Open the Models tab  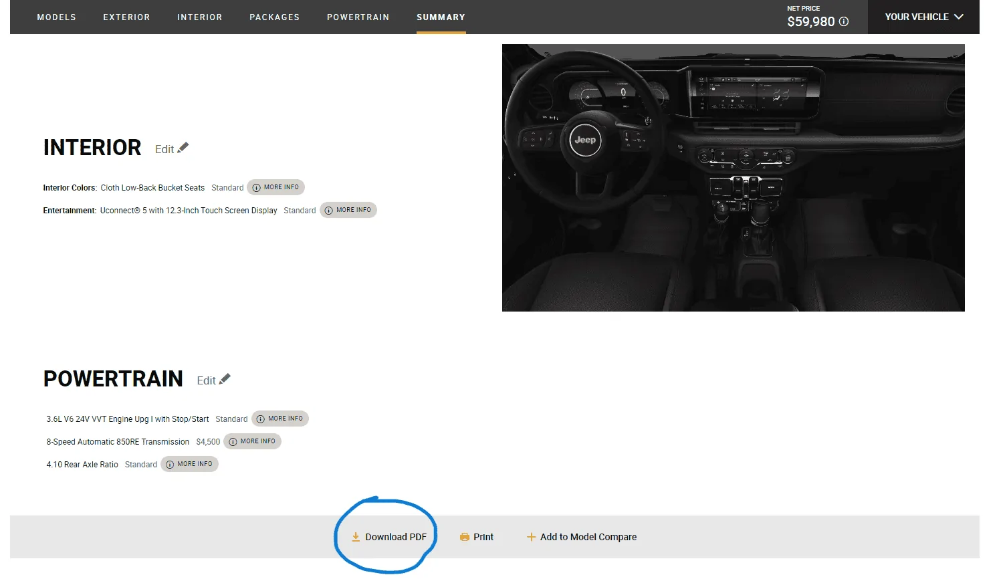click(56, 17)
